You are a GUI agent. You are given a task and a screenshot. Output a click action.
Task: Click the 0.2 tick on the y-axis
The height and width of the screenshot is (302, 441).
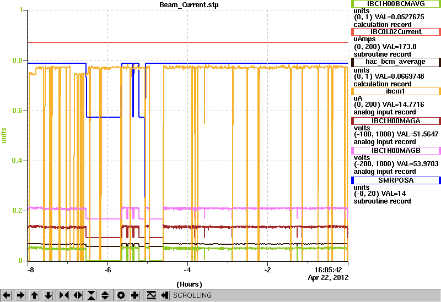click(17, 211)
